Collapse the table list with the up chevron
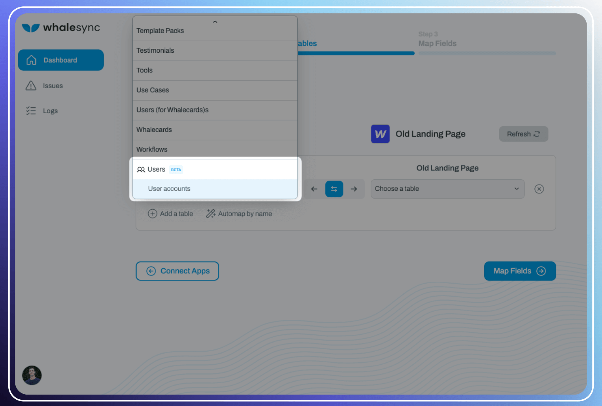 pyautogui.click(x=215, y=22)
